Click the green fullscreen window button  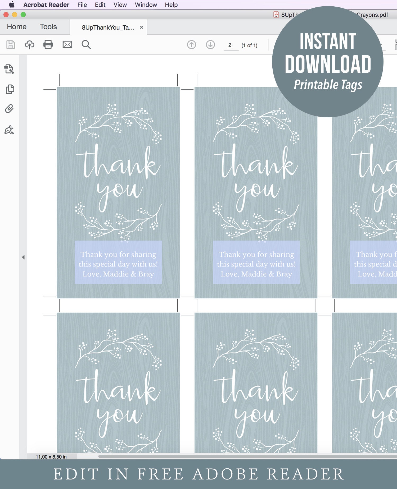(23, 15)
